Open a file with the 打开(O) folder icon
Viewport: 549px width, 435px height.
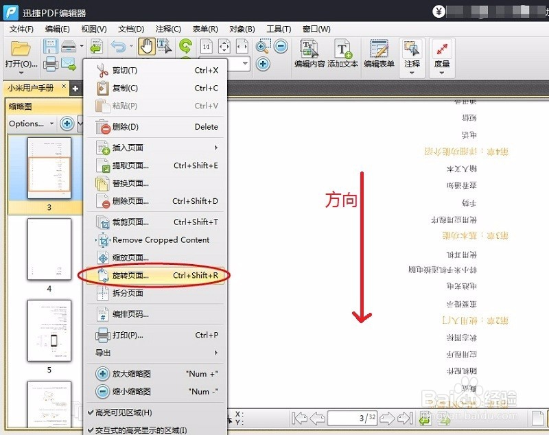click(x=21, y=48)
